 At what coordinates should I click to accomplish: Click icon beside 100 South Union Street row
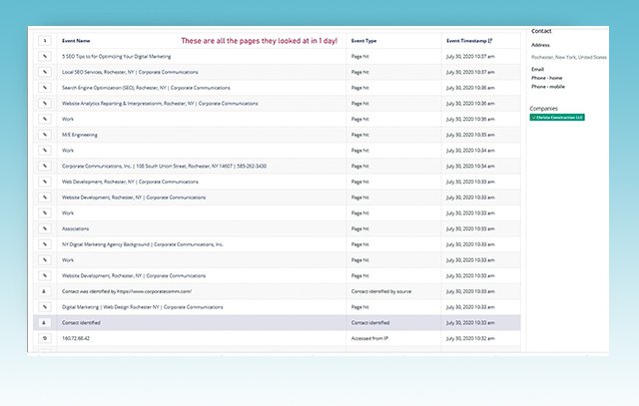(x=45, y=167)
